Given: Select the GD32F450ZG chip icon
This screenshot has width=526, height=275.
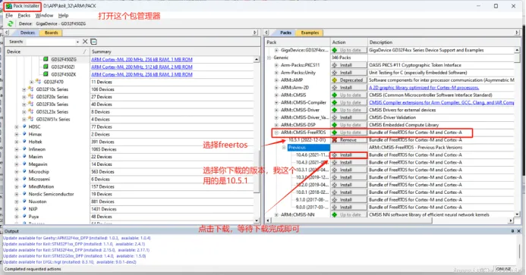Looking at the screenshot, I should pos(46,59).
